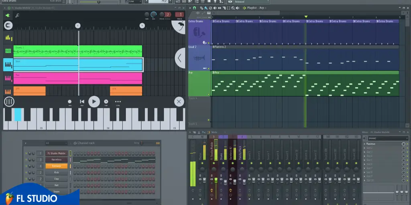This screenshot has height=205, width=411.
Task: Open the mixer sliders button in FL Studio Mobile
Action: point(9,101)
